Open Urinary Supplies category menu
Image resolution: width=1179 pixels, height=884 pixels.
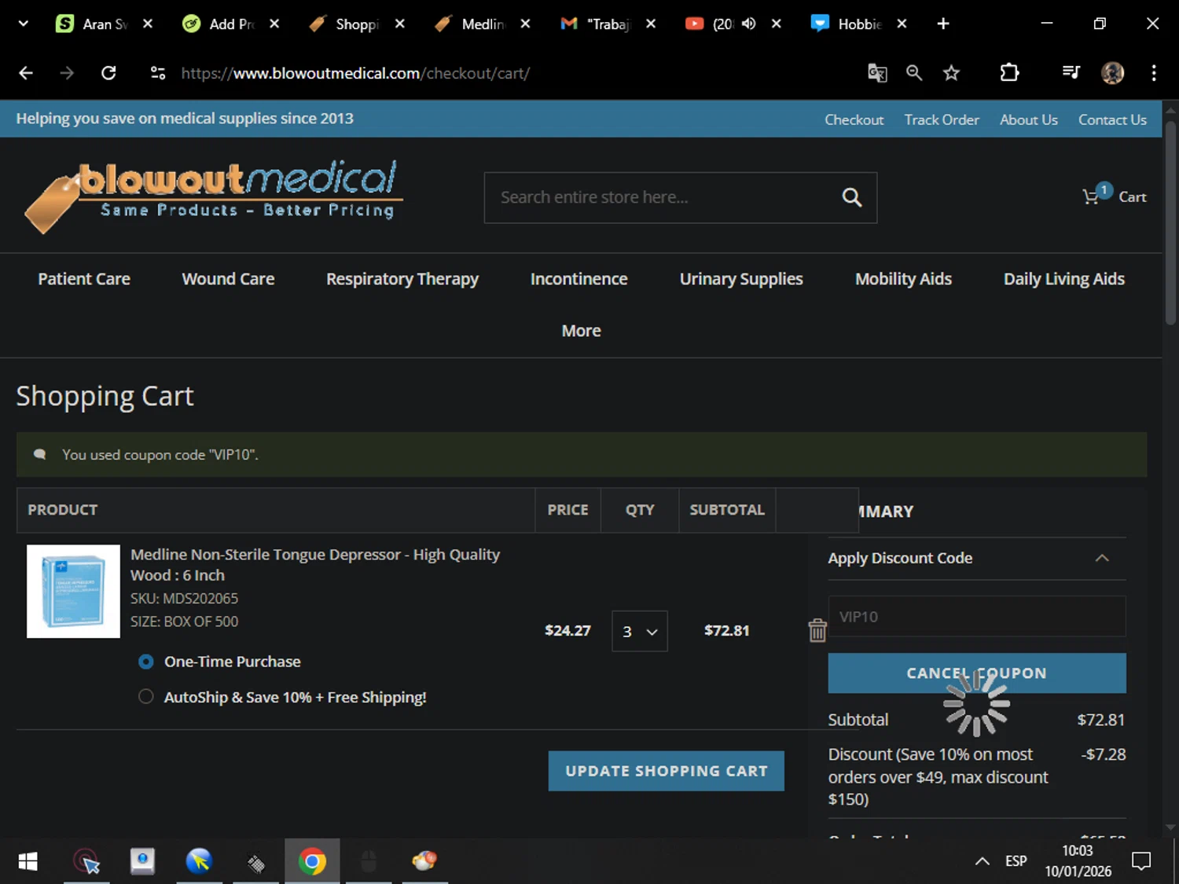point(741,279)
